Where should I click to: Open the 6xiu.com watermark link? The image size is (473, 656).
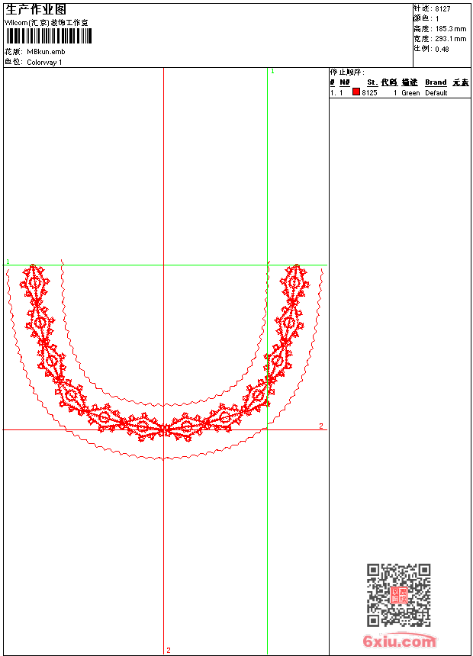[x=400, y=642]
